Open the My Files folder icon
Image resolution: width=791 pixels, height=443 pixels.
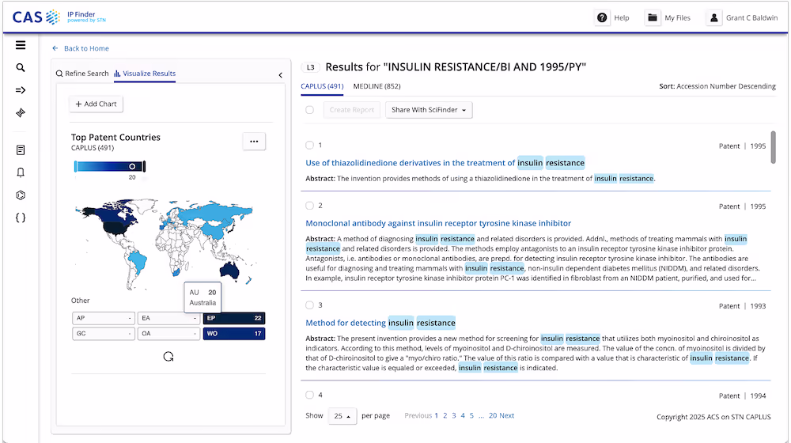pos(653,17)
